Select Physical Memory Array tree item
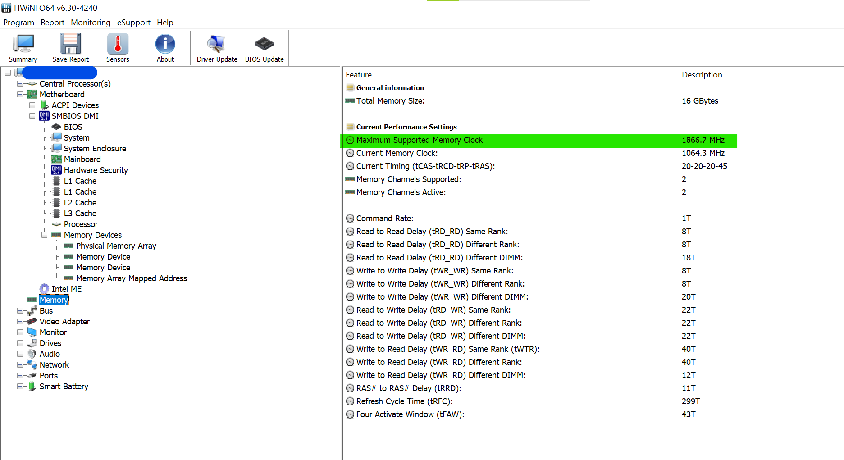 116,246
